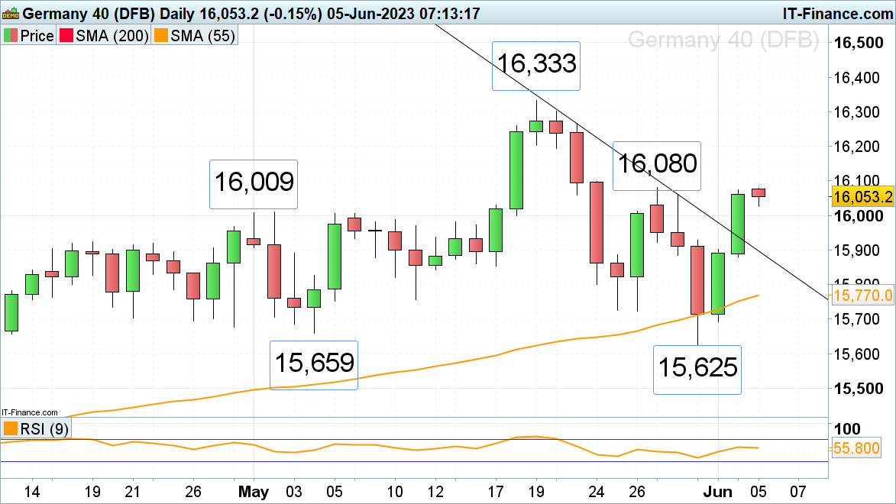Image resolution: width=896 pixels, height=504 pixels.
Task: Click the red SMA (200) legend swatch
Action: coord(66,35)
